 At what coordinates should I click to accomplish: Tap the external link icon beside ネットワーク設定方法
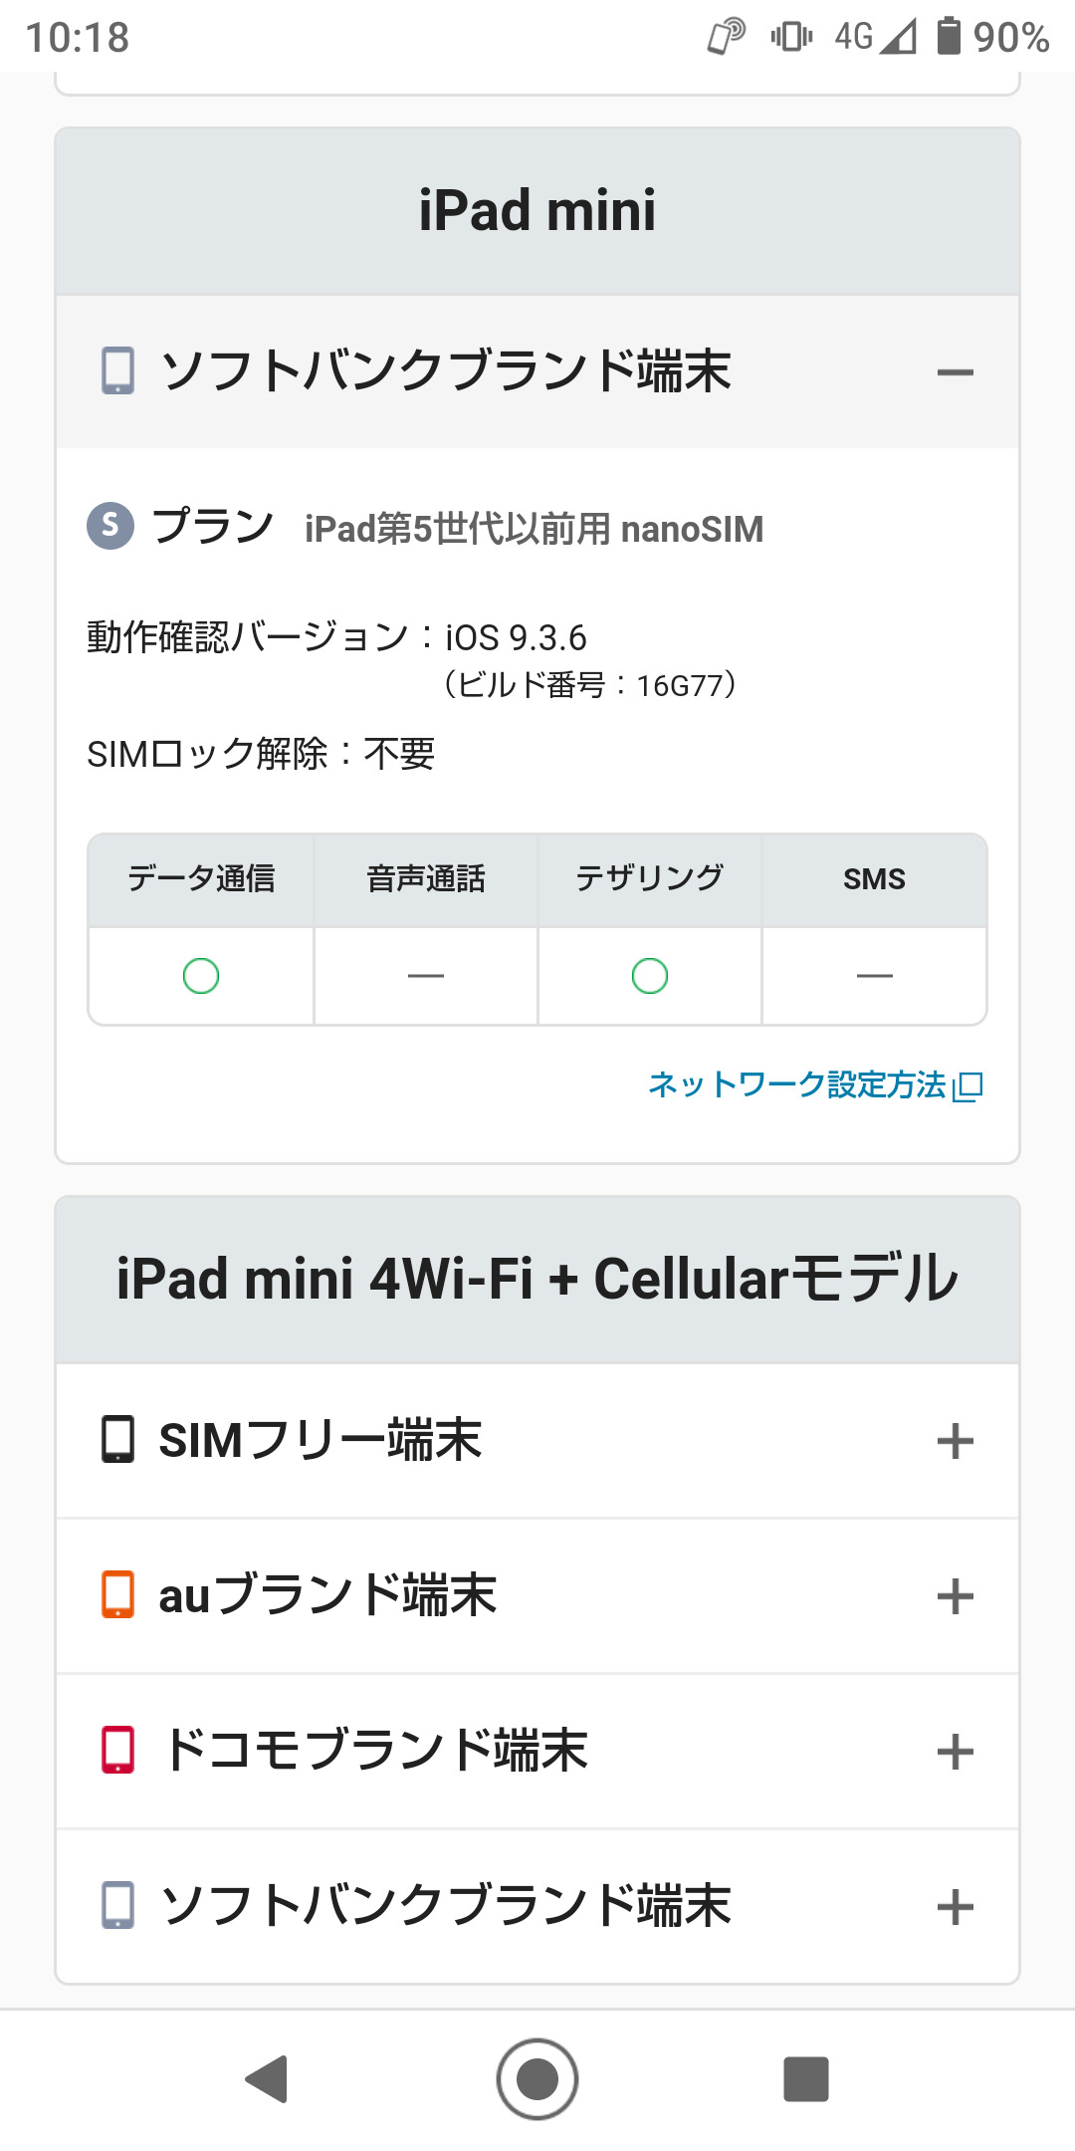click(x=968, y=1086)
